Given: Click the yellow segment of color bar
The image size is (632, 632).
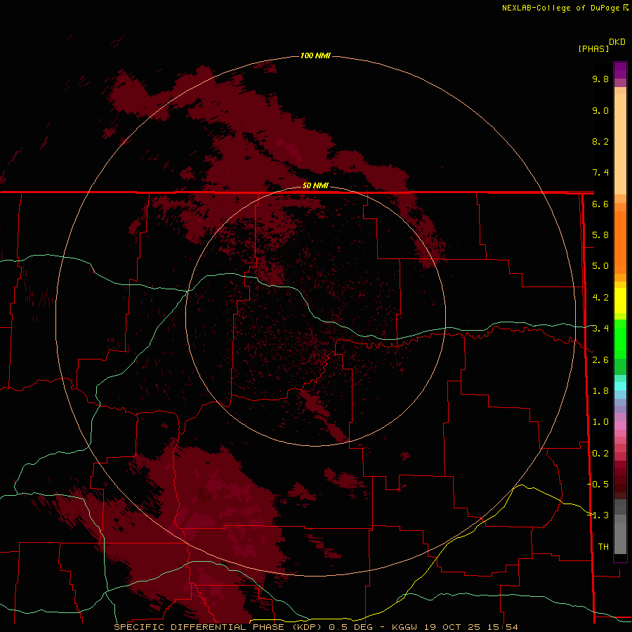Looking at the screenshot, I should pos(620,300).
